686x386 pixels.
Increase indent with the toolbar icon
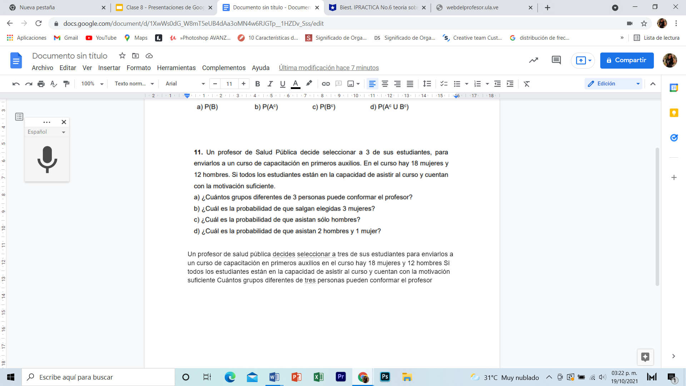click(x=510, y=84)
